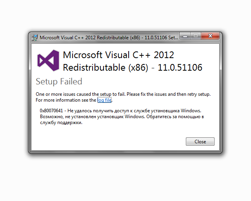Close window with red X button
This screenshot has width=251, height=201.
coord(210,36)
